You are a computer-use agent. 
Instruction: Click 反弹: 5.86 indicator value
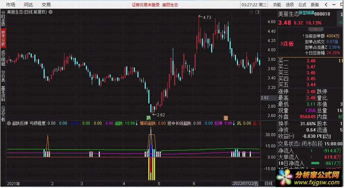tap(224, 123)
